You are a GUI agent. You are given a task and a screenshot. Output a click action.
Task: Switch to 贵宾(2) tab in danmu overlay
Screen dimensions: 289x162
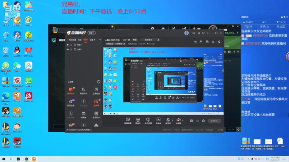[264, 27]
